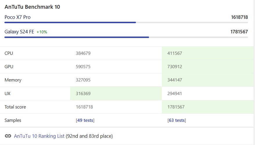Viewport: 255px width, 145px height.
Task: Click the CPU row label
Action: 9,53
